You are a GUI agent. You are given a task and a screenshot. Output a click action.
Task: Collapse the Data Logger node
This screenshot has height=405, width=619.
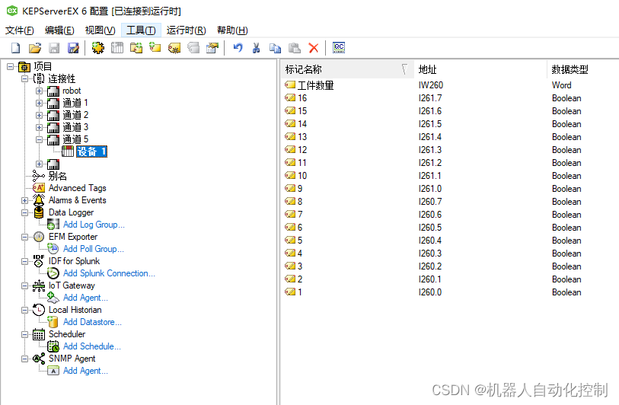(25, 212)
